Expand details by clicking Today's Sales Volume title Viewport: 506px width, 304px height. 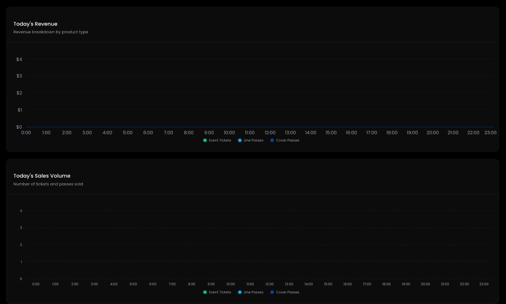[x=42, y=176]
